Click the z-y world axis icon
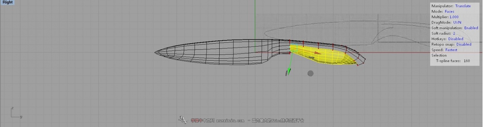This screenshot has width=483, height=127. pyautogui.click(x=16, y=113)
